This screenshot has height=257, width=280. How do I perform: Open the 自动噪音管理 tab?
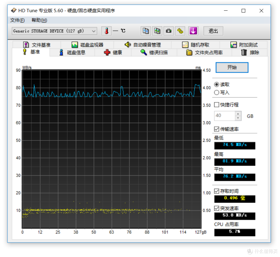click(143, 45)
